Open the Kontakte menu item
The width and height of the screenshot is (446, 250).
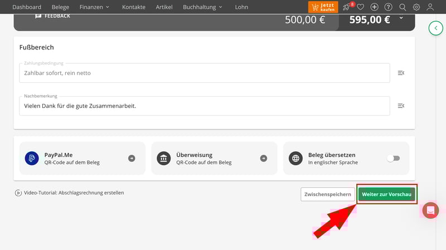coord(134,7)
